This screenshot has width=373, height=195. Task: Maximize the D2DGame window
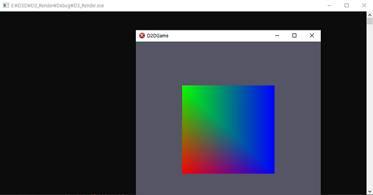pos(294,36)
